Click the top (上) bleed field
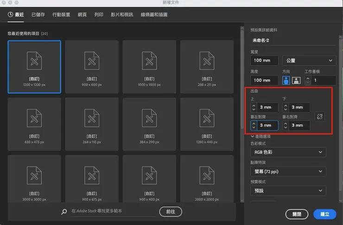The image size is (343, 225). (x=267, y=107)
